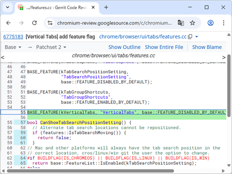
Task: Click Show Outline
Action: [x=125, y=47]
